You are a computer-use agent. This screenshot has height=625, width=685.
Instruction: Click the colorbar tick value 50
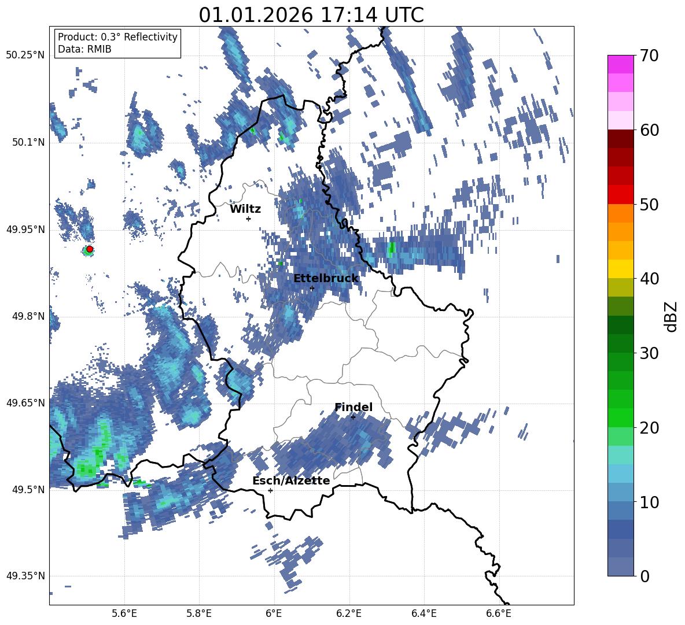649,205
